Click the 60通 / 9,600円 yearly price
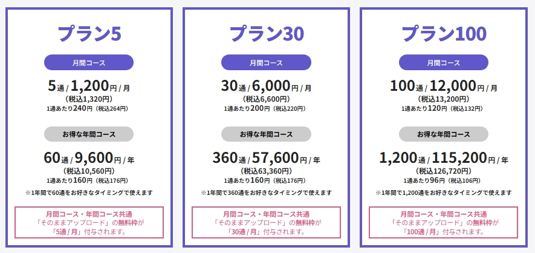Screen dimensions: 535x253 pyautogui.click(x=89, y=158)
